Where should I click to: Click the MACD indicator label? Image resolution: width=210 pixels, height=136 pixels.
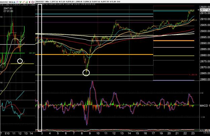(205, 106)
